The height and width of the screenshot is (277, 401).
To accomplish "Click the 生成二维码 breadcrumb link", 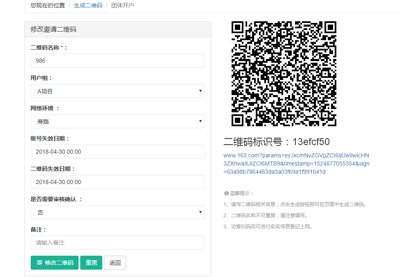I will pyautogui.click(x=88, y=5).
